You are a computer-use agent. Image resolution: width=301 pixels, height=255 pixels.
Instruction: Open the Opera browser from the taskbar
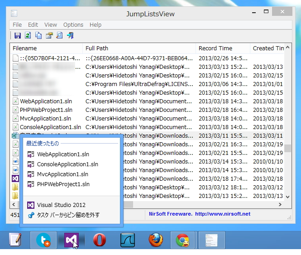click(x=100, y=240)
